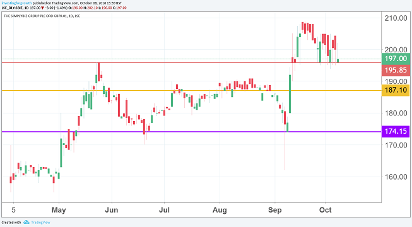The image size is (412, 227).
Task: Click the 210.00 price axis value
Action: pyautogui.click(x=396, y=18)
